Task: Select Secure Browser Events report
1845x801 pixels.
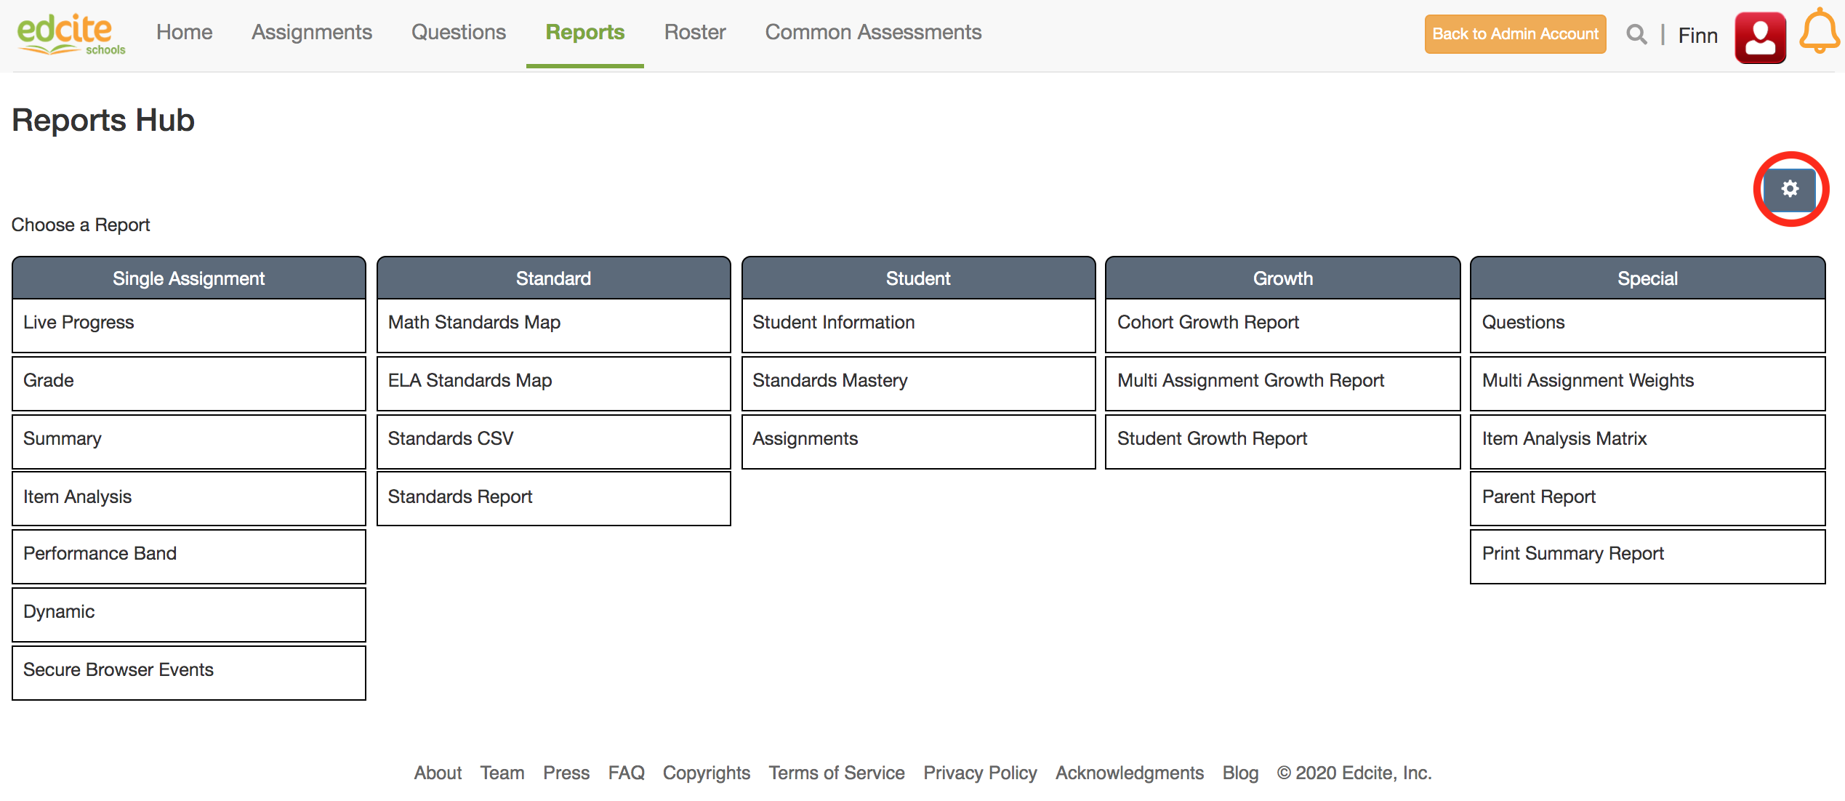Action: pyautogui.click(x=188, y=670)
